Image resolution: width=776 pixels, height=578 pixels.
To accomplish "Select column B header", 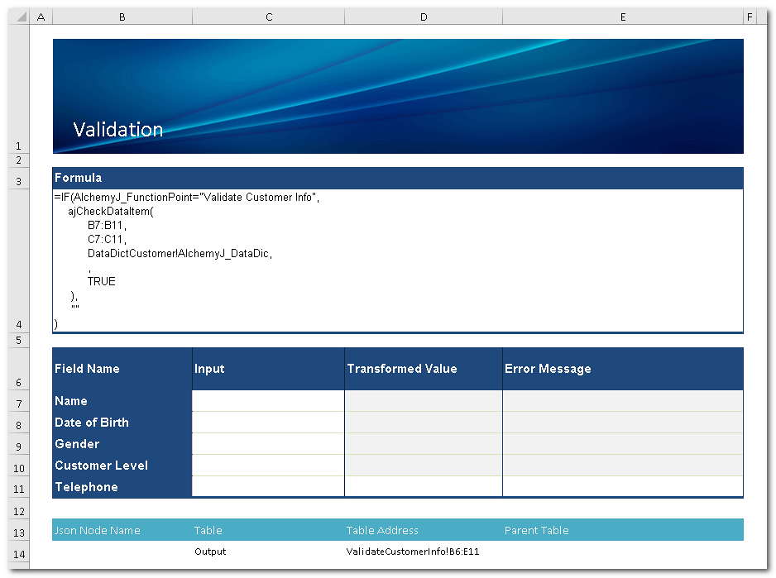I will (122, 17).
